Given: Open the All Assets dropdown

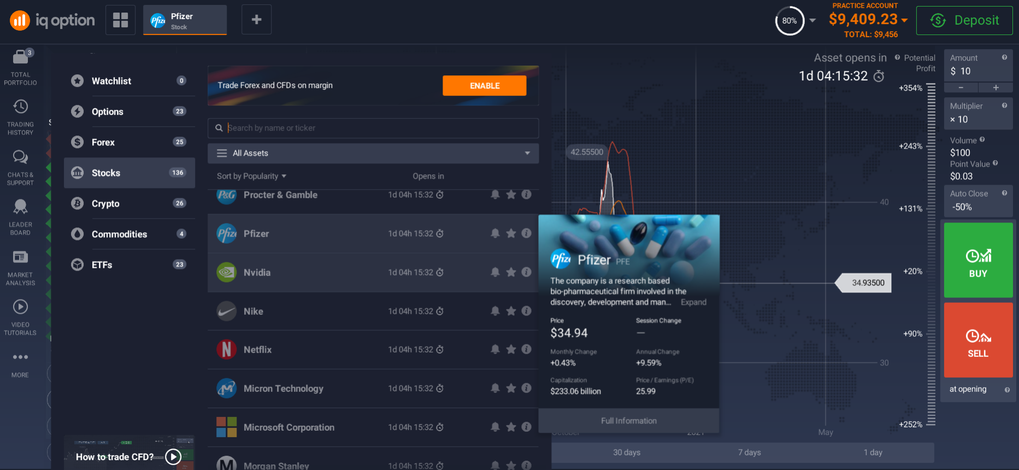Looking at the screenshot, I should click(x=373, y=153).
